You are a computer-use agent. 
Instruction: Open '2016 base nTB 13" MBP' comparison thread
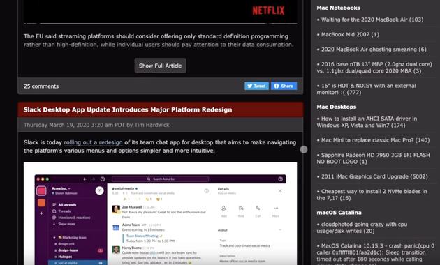tap(374, 68)
